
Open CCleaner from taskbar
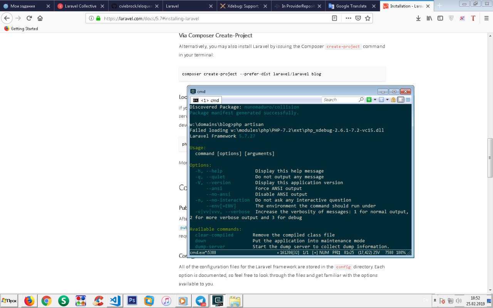[x=98, y=301]
